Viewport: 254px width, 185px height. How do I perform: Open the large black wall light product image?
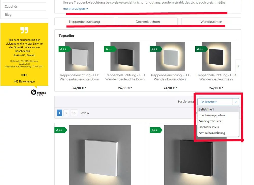click(x=195, y=155)
